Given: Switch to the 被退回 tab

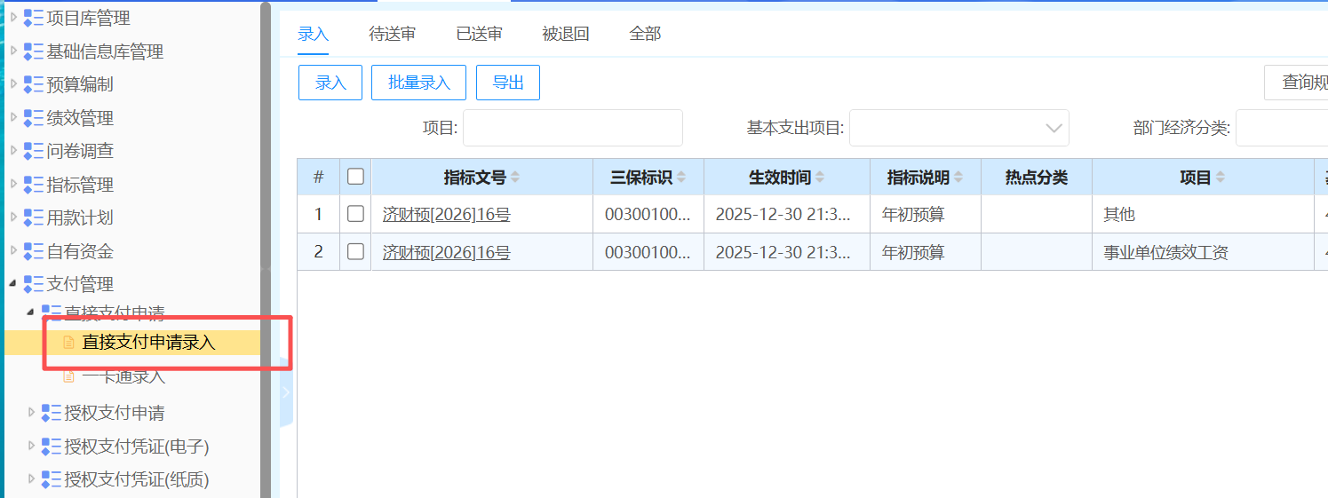Looking at the screenshot, I should point(566,34).
